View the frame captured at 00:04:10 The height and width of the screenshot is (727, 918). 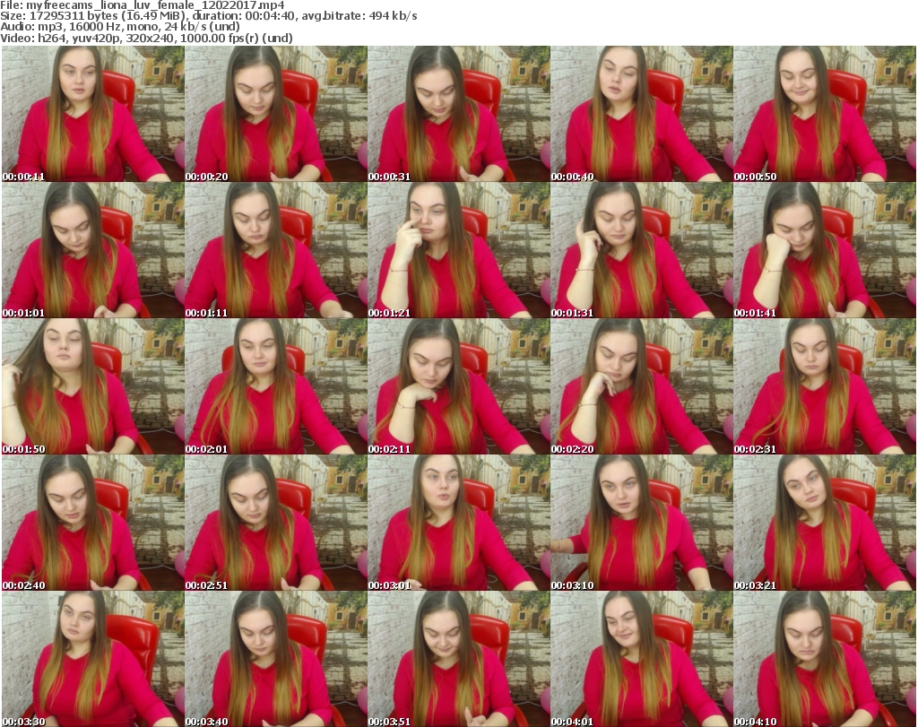coord(825,659)
